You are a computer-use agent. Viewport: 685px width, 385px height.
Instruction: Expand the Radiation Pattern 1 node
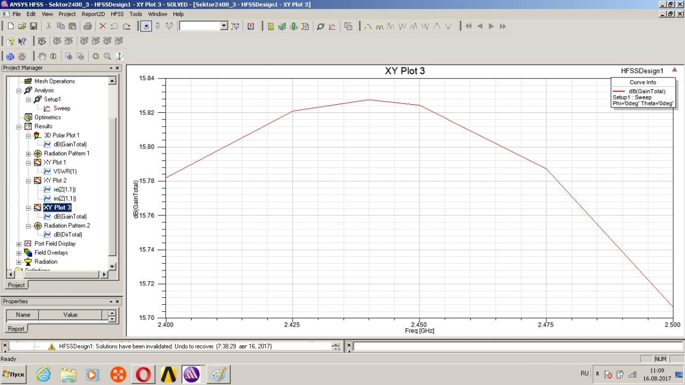point(28,153)
